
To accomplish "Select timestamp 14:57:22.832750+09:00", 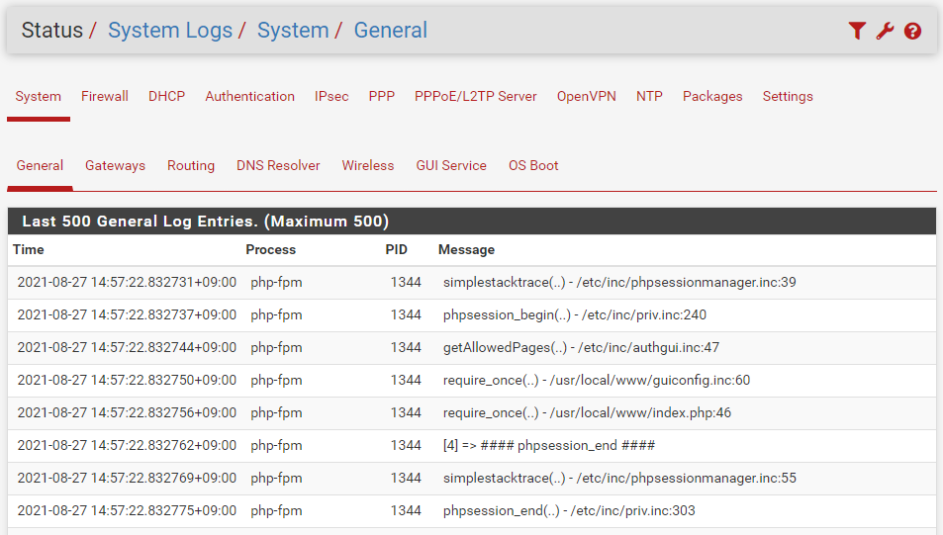I will click(127, 380).
